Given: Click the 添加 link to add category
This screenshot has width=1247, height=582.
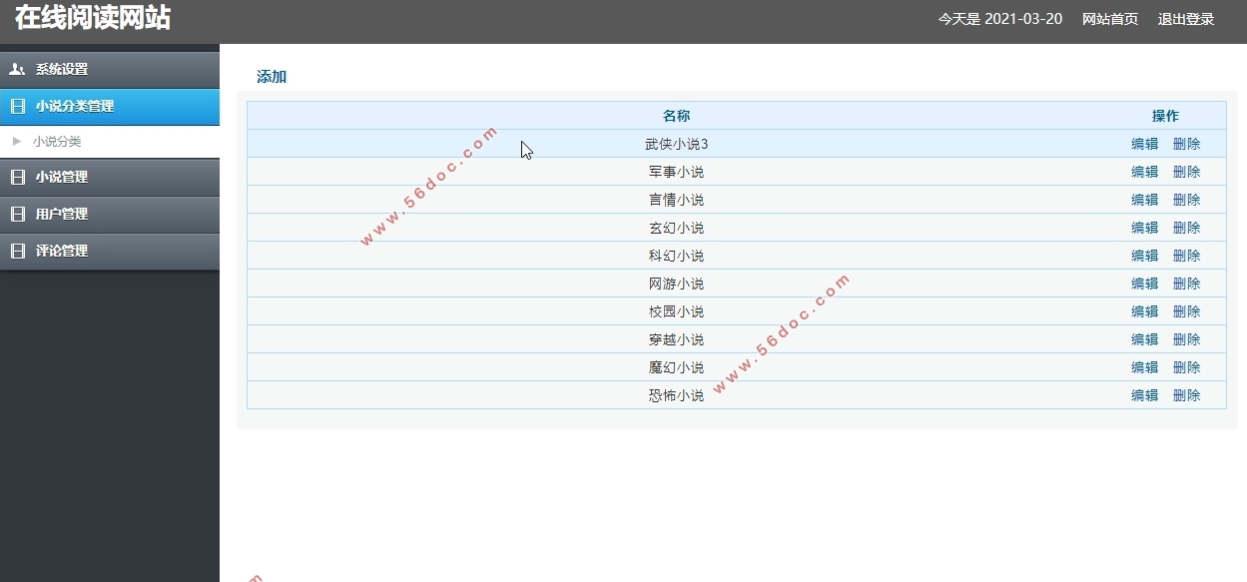Looking at the screenshot, I should tap(272, 77).
